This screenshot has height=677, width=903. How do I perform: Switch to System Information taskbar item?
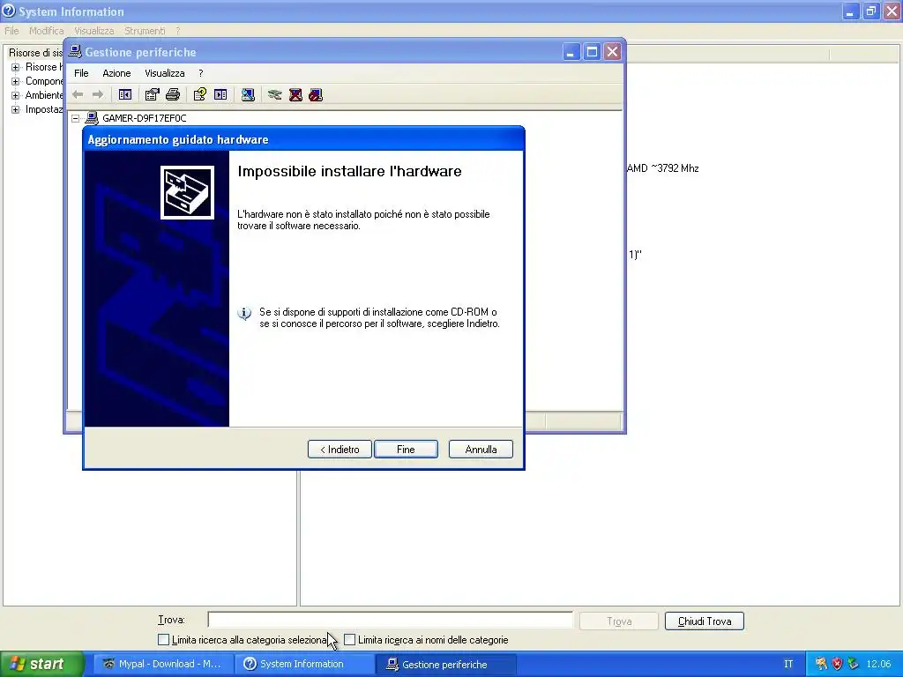[x=303, y=664]
